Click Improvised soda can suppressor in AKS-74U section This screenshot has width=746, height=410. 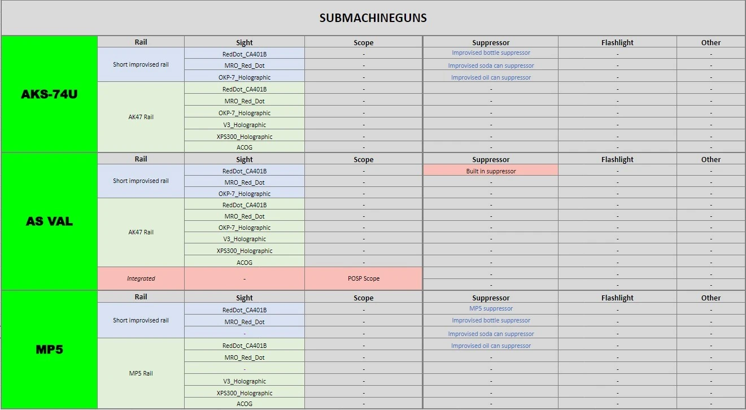491,66
